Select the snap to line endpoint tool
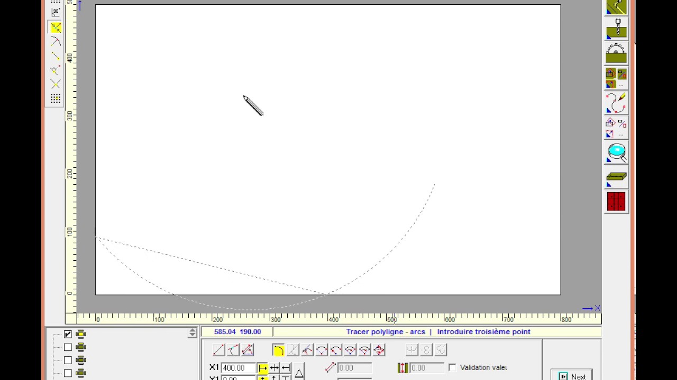Image resolution: width=677 pixels, height=380 pixels. coord(56,56)
